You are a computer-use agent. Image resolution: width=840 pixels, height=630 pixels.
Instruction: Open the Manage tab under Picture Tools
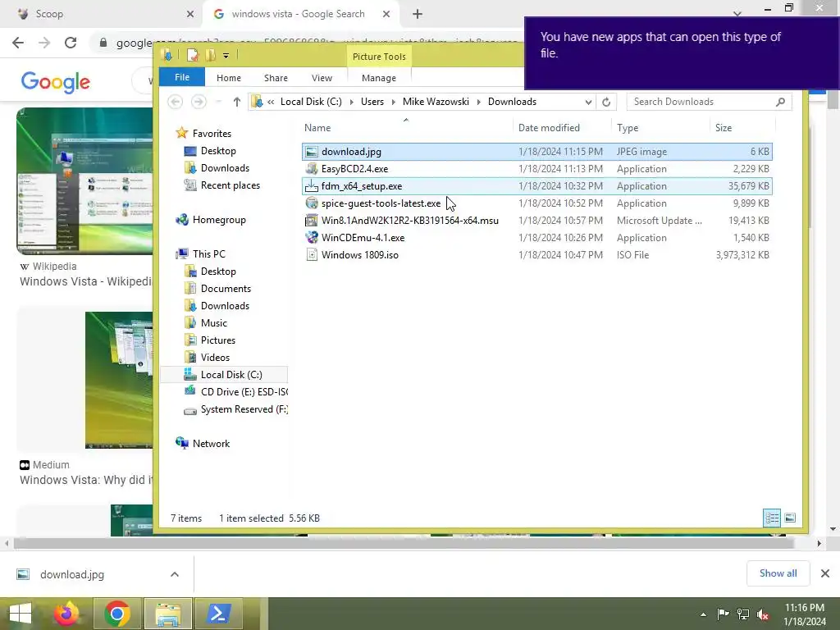(x=379, y=78)
